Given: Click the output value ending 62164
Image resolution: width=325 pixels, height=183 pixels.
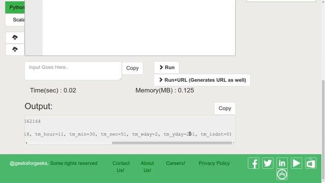Looking at the screenshot, I should 32,121.
